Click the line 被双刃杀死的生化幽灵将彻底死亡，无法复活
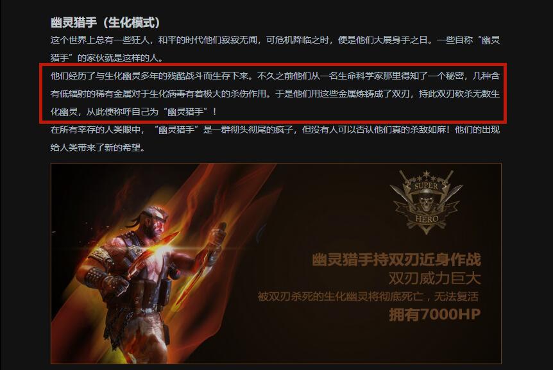 [x=368, y=296]
